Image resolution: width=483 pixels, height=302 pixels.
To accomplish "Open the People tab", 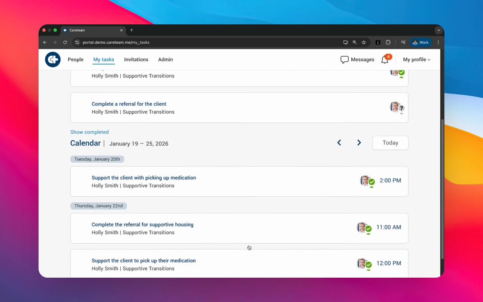I will [x=75, y=60].
